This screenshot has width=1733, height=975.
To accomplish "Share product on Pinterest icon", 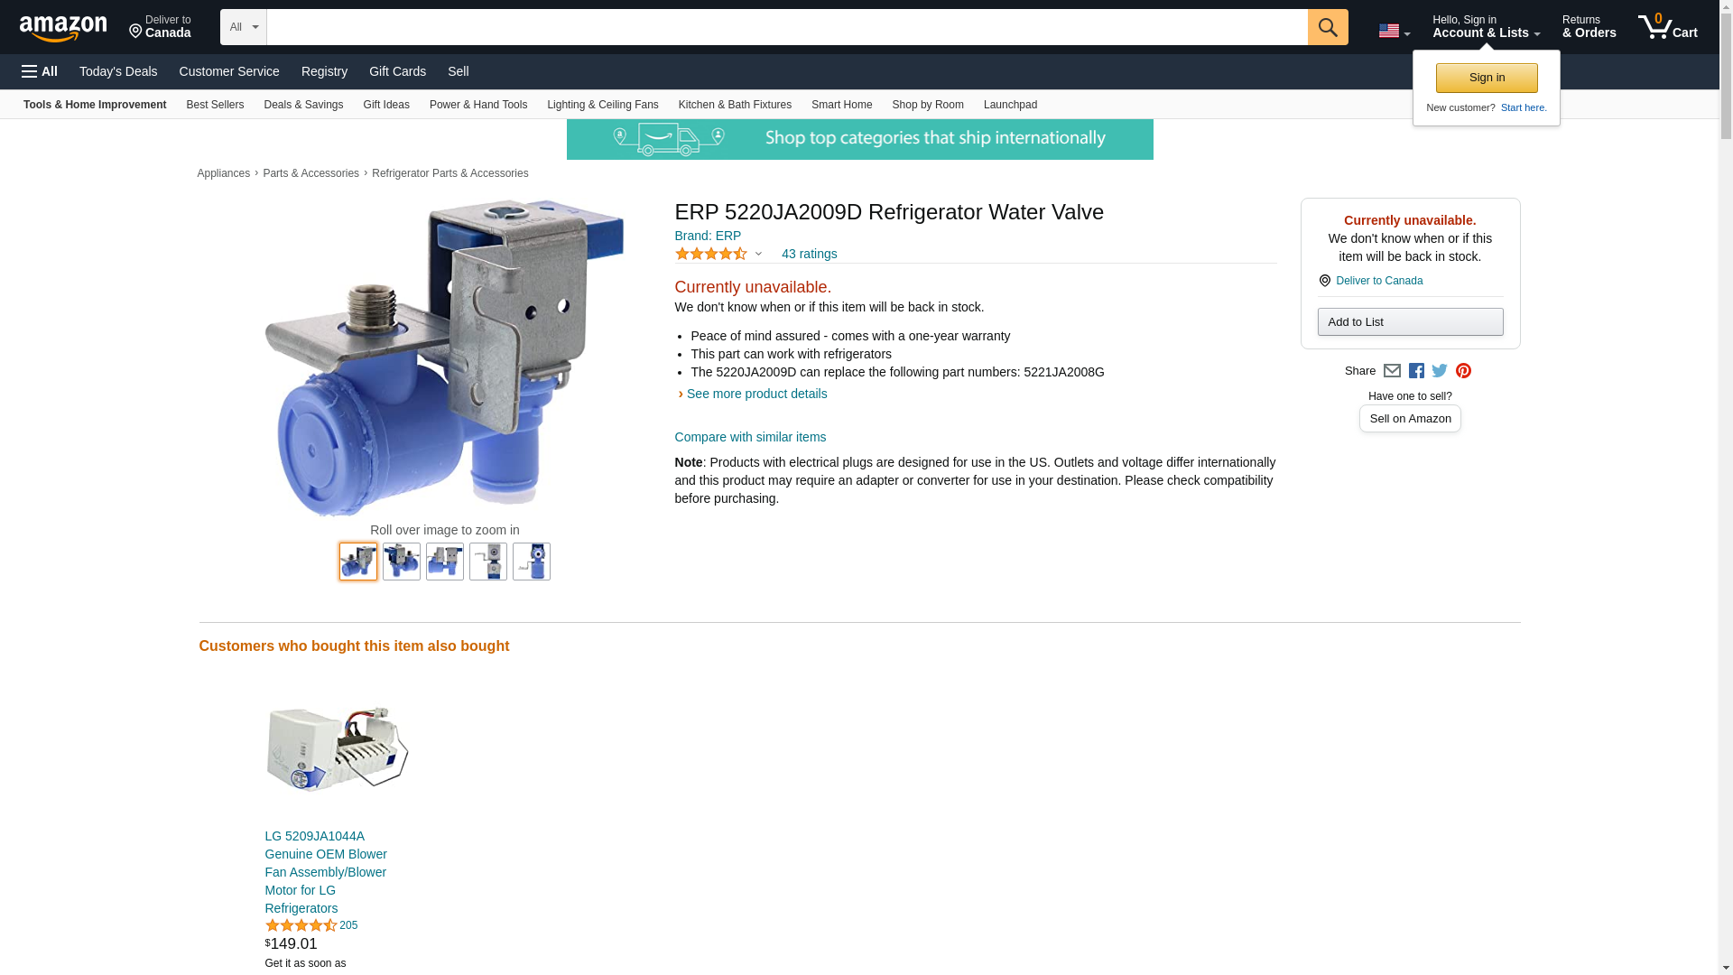I will tap(1463, 371).
